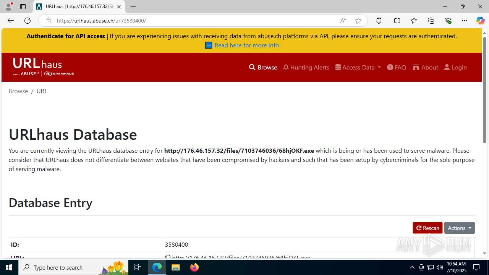Image resolution: width=489 pixels, height=275 pixels.
Task: Open the tab actions menu icon
Action: (x=23, y=6)
